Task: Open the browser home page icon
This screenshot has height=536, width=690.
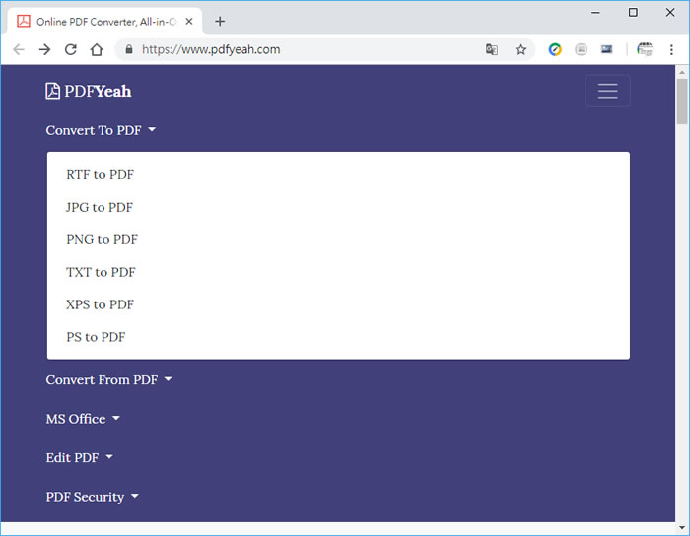Action: click(x=97, y=49)
